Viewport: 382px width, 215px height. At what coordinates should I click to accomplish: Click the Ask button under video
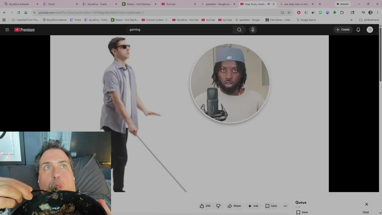pos(253,206)
